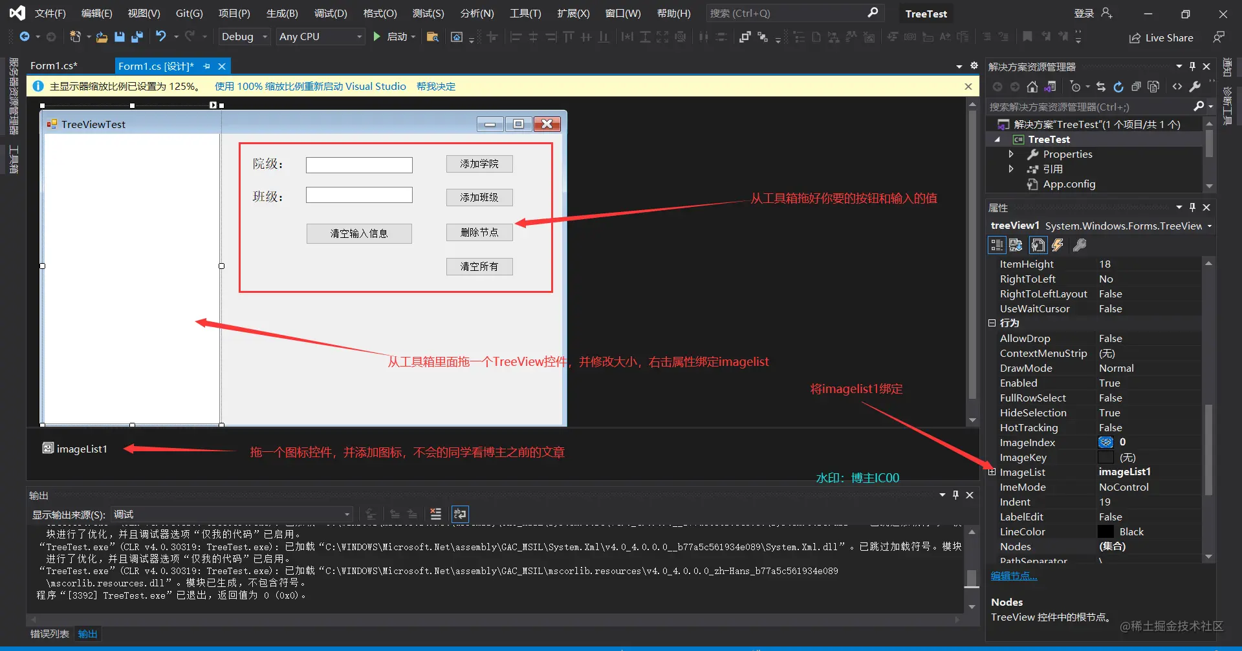Click the 院级 text input box
The image size is (1242, 651).
tap(359, 165)
